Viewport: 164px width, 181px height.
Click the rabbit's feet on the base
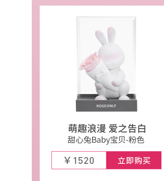[112, 98]
